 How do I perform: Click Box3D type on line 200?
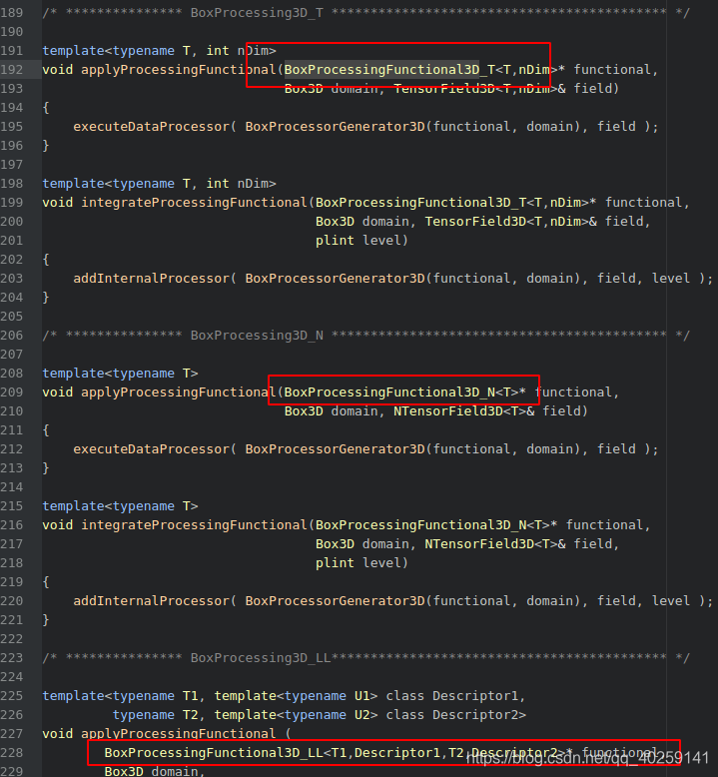pyautogui.click(x=335, y=222)
